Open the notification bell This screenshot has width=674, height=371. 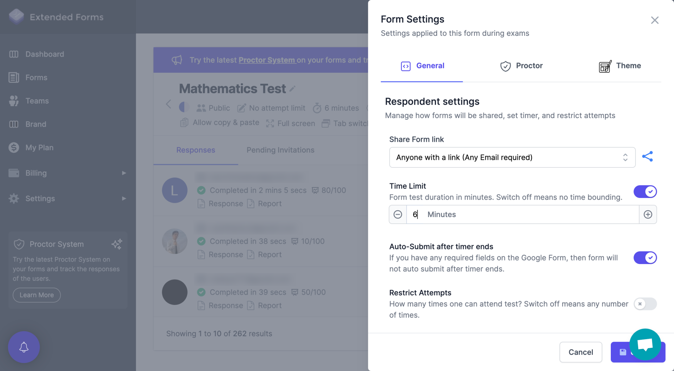click(23, 347)
